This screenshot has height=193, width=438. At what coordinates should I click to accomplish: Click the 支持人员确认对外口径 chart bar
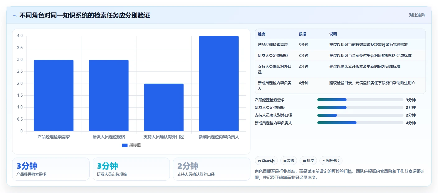tap(164, 107)
